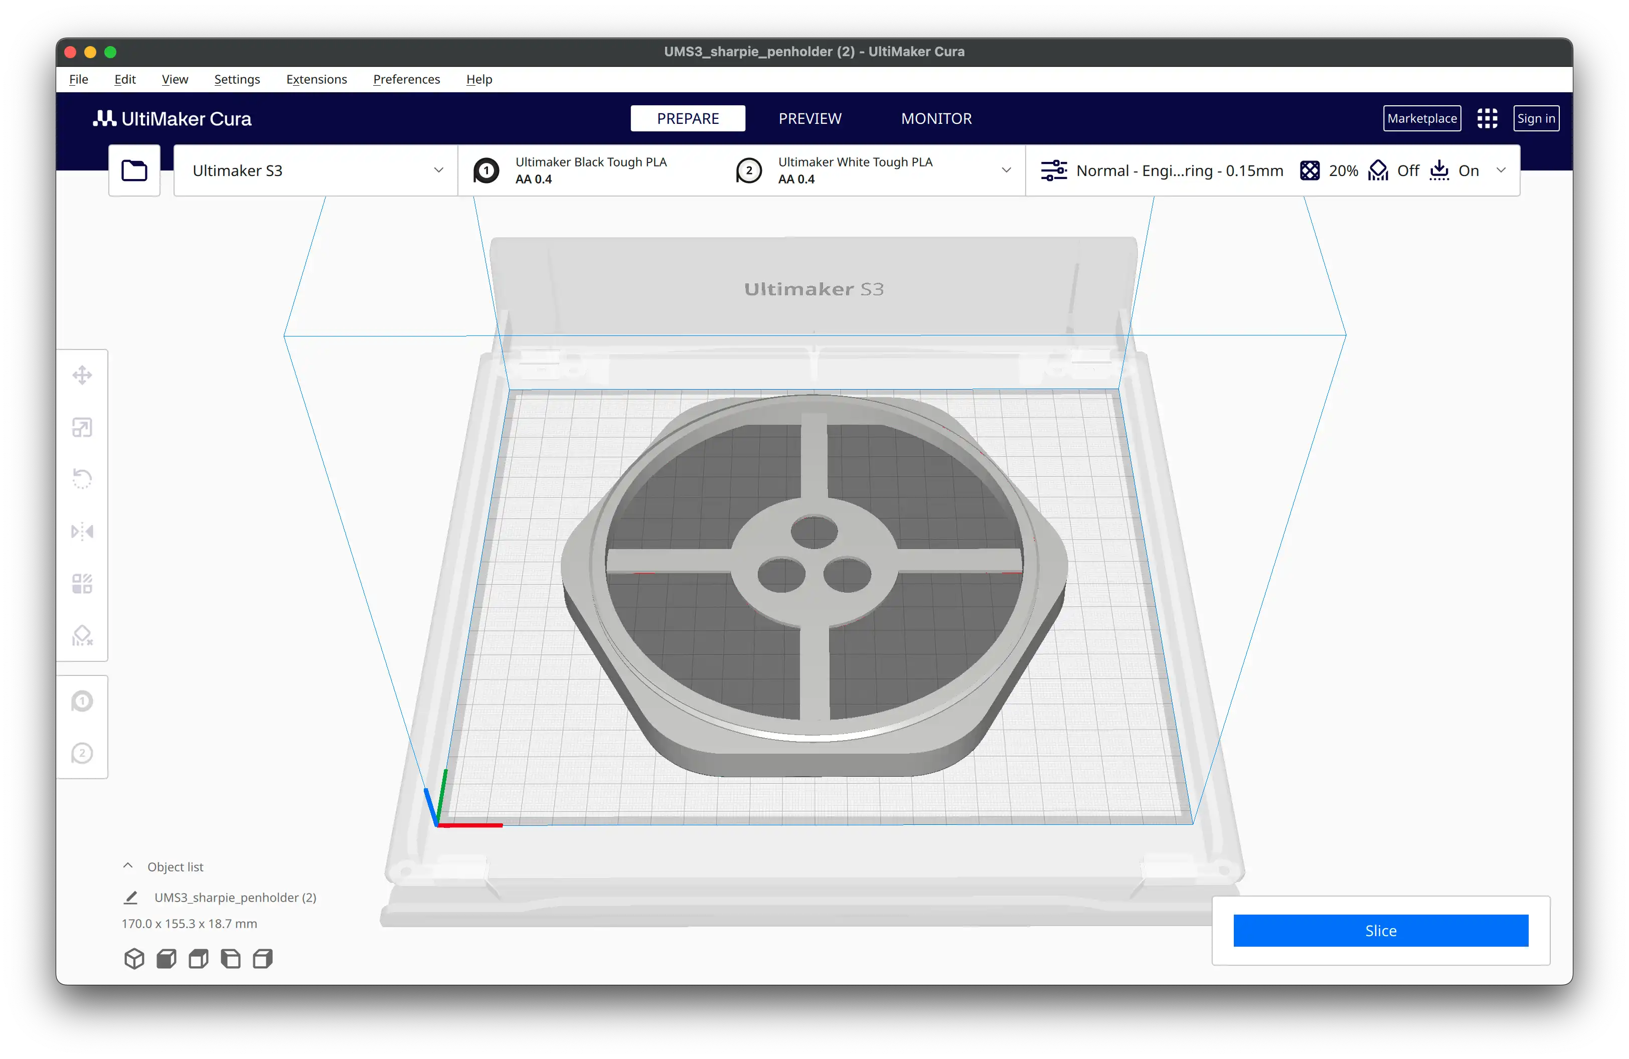Switch to right side view cube
This screenshot has width=1629, height=1059.
[263, 958]
